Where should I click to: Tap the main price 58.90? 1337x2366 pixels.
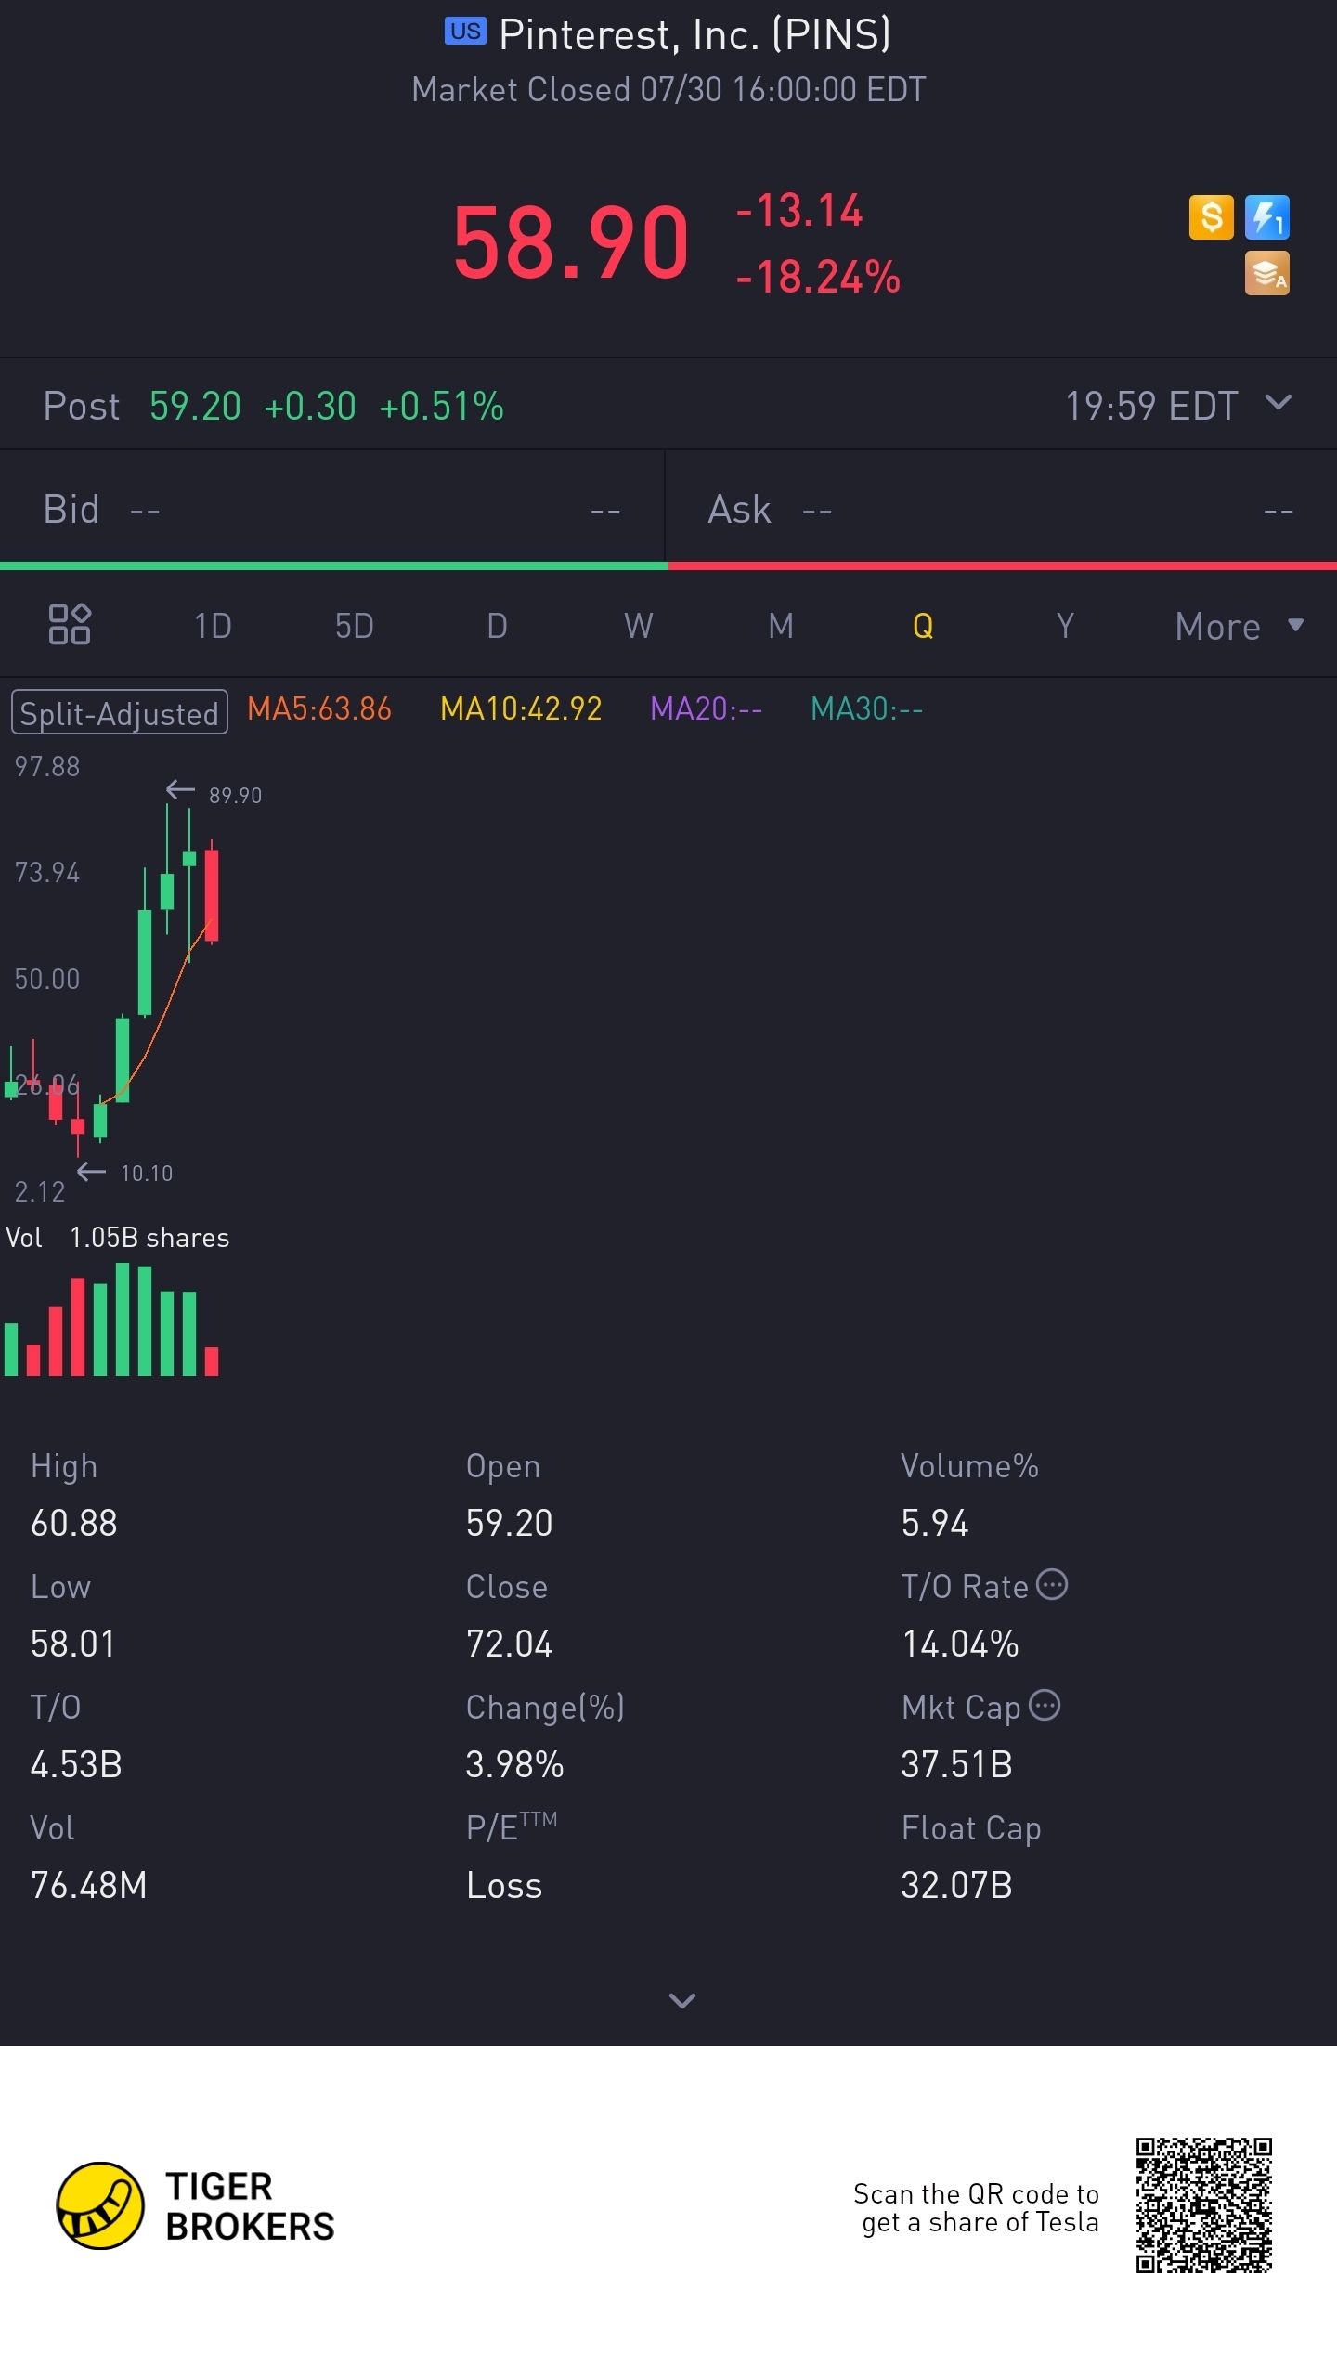pos(571,242)
